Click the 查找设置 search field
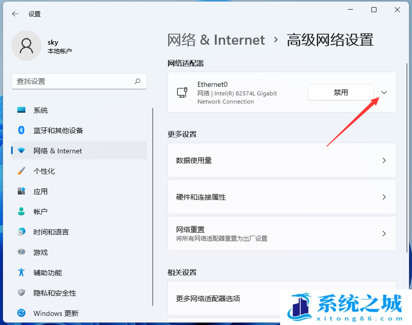The width and height of the screenshot is (412, 325). coord(74,81)
